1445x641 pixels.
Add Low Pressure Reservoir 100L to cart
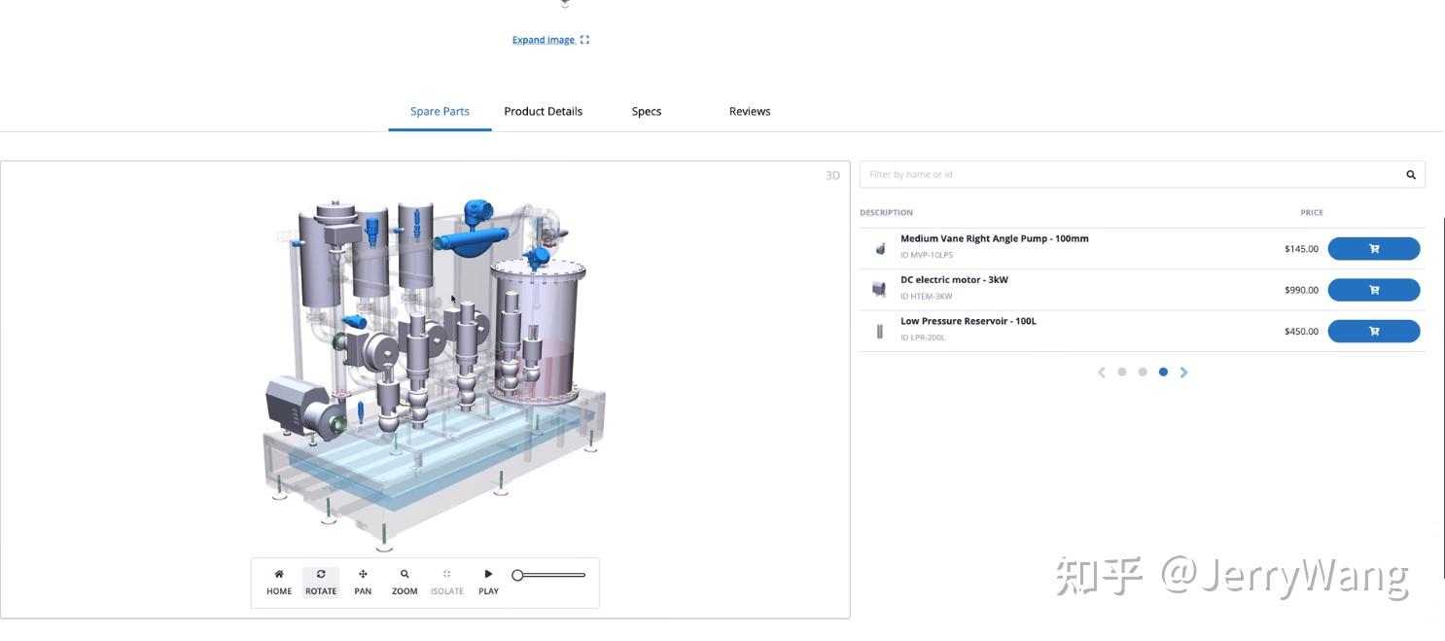coord(1373,331)
